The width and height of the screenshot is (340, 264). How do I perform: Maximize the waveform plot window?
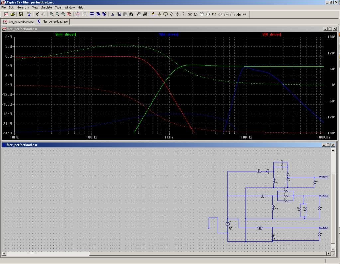tap(330, 29)
